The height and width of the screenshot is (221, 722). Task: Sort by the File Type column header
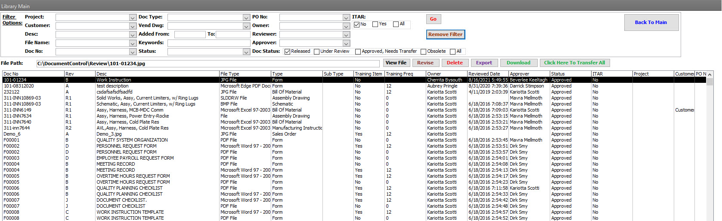tap(245, 74)
